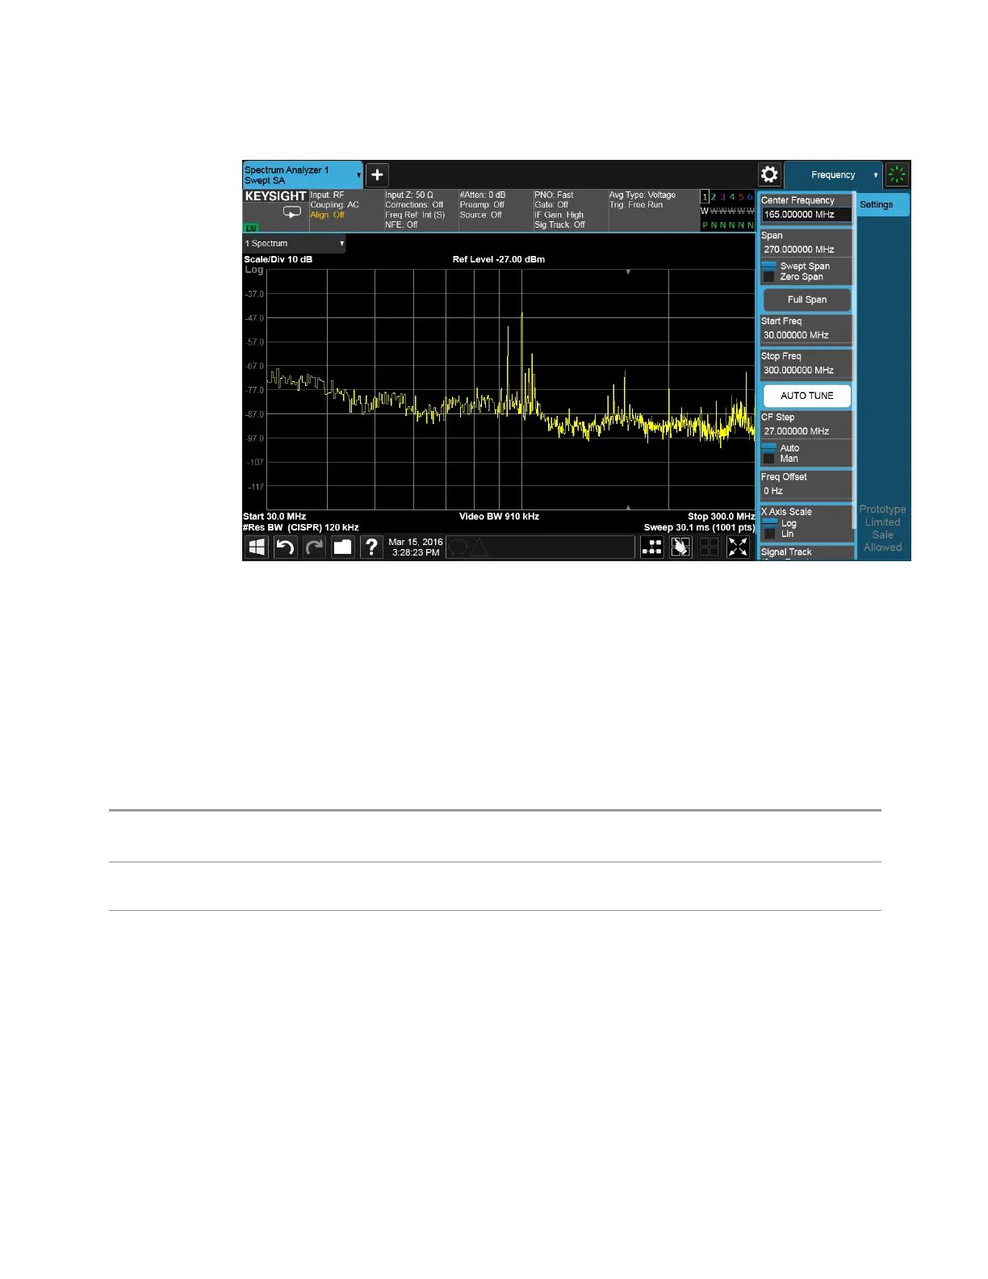The height and width of the screenshot is (1279, 988).
Task: Edit the Freq Offset 0 Hz value
Action: click(x=806, y=491)
